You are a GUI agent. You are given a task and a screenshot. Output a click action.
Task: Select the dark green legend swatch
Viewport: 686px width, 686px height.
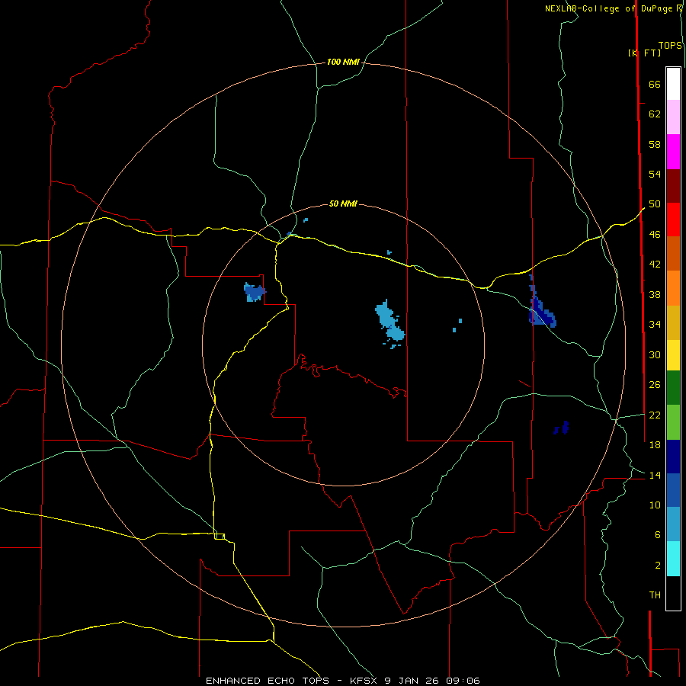tap(673, 388)
